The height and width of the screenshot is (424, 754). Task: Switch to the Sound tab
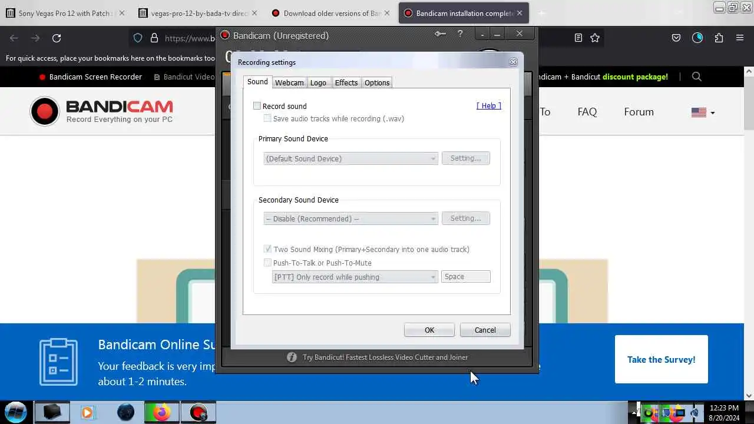tap(257, 82)
